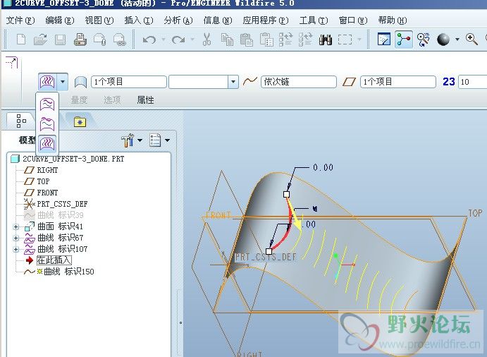
Task: Click the repaint screen icon
Action: click(383, 40)
